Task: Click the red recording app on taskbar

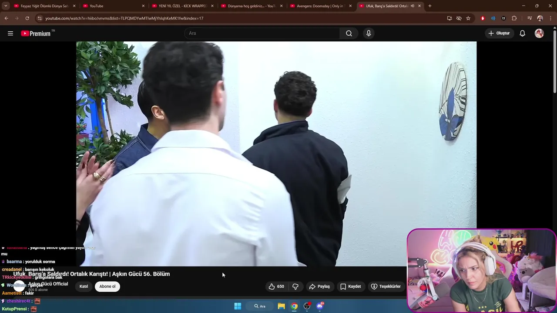Action: 307,306
